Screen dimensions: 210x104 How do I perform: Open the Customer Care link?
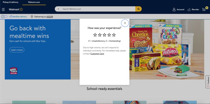[x=97, y=54]
